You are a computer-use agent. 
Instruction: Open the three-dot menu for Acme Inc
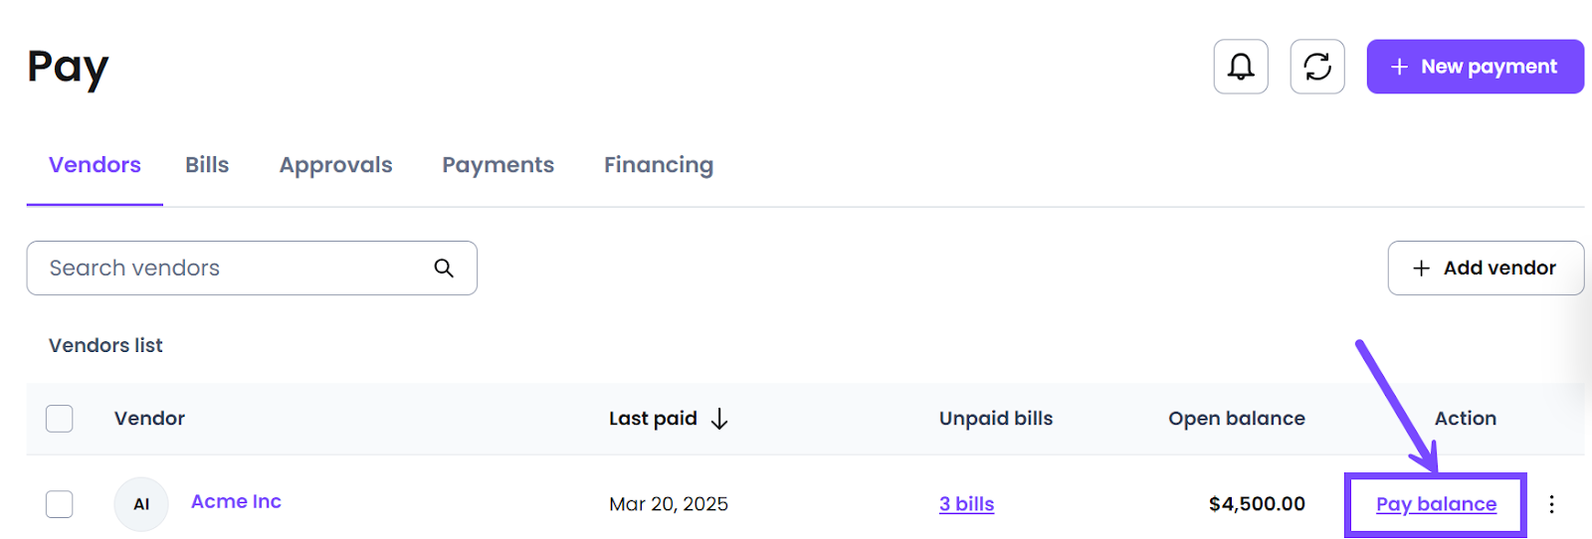(1551, 504)
